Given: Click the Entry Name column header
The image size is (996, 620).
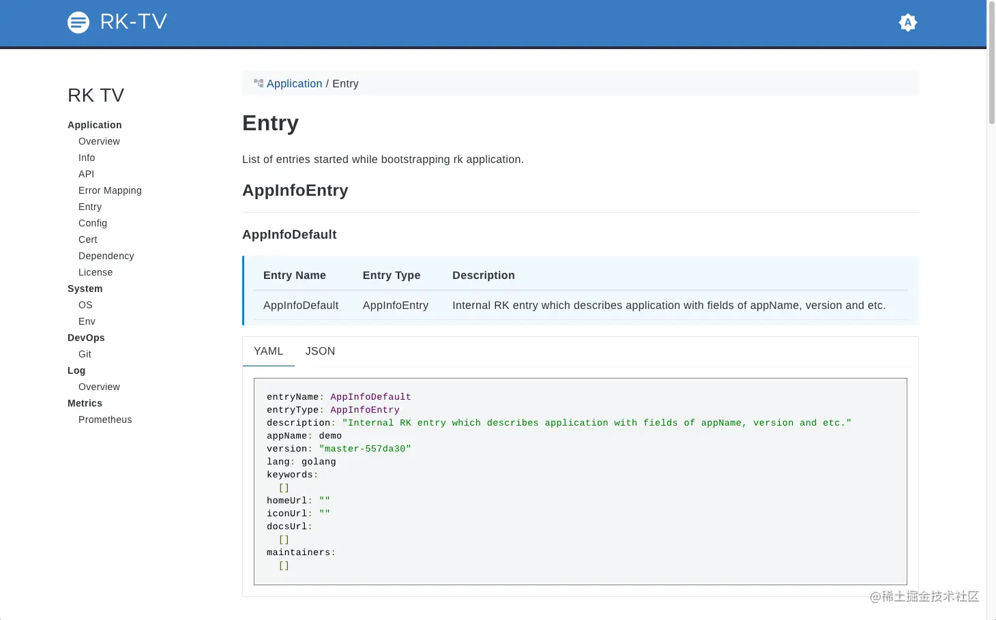Looking at the screenshot, I should click(x=295, y=276).
